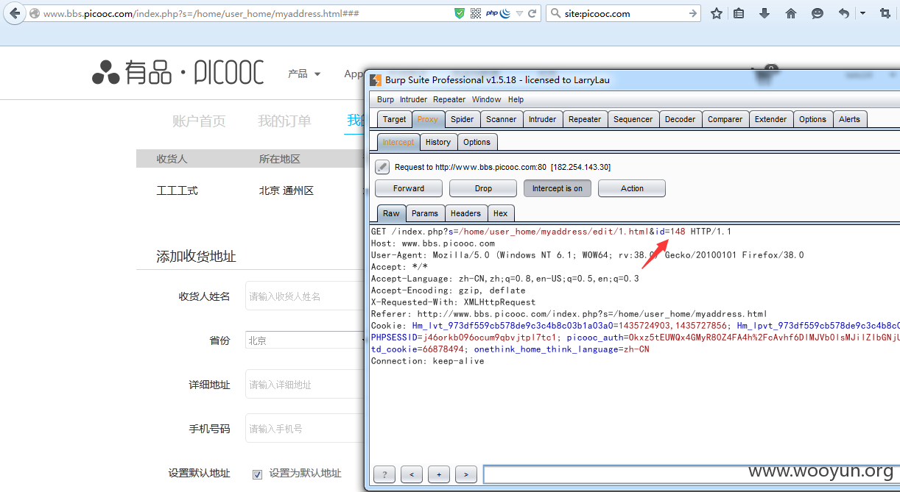Switch to the Decoder tab
This screenshot has height=492, width=900.
pos(680,119)
